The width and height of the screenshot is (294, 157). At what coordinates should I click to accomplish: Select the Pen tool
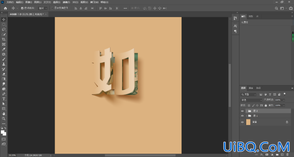[x=4, y=94]
